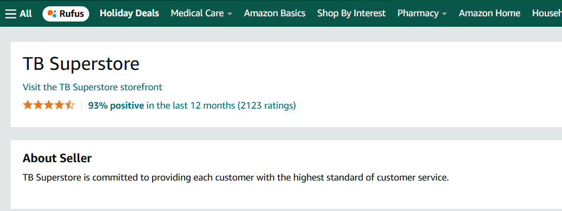Screen dimensions: 562x211
Task: Open the Holiday Deals nav item
Action: [130, 14]
